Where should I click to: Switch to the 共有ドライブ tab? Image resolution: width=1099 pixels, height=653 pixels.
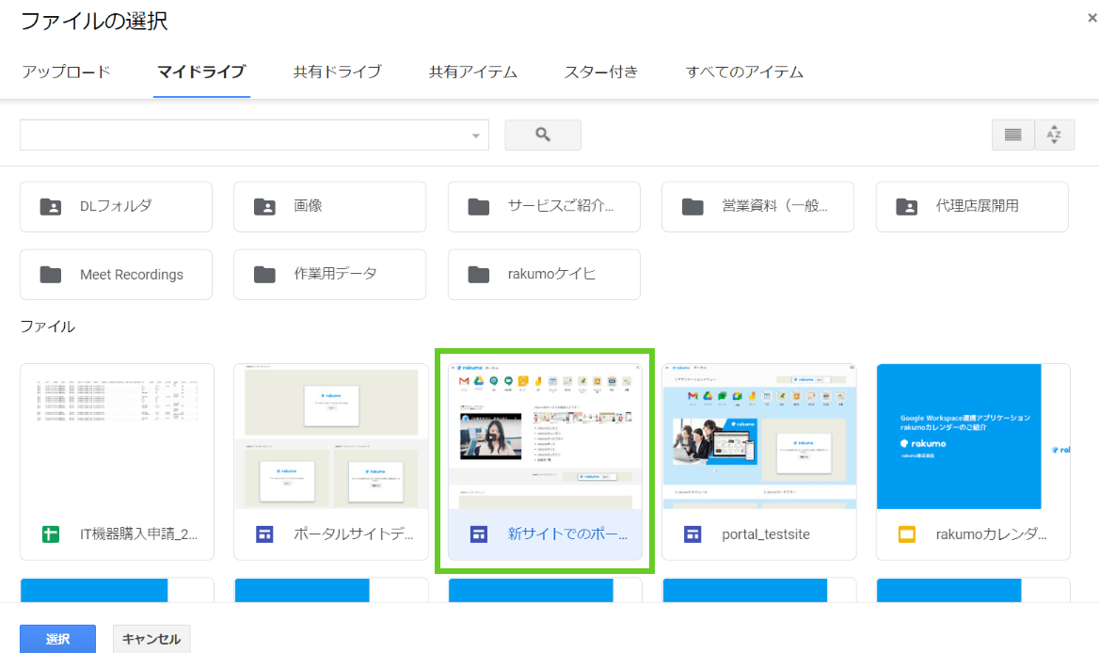(337, 72)
